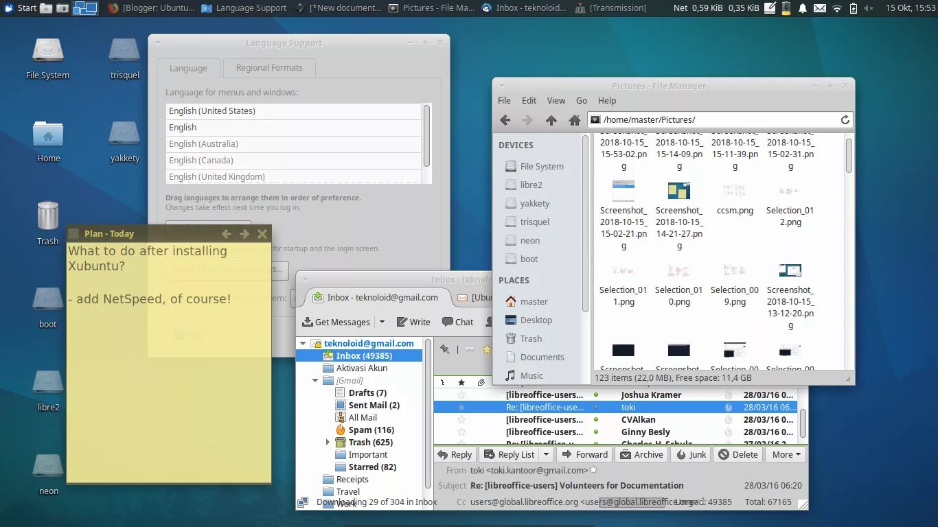The width and height of the screenshot is (938, 527).
Task: Open the Go menu in File Manager
Action: click(x=582, y=100)
